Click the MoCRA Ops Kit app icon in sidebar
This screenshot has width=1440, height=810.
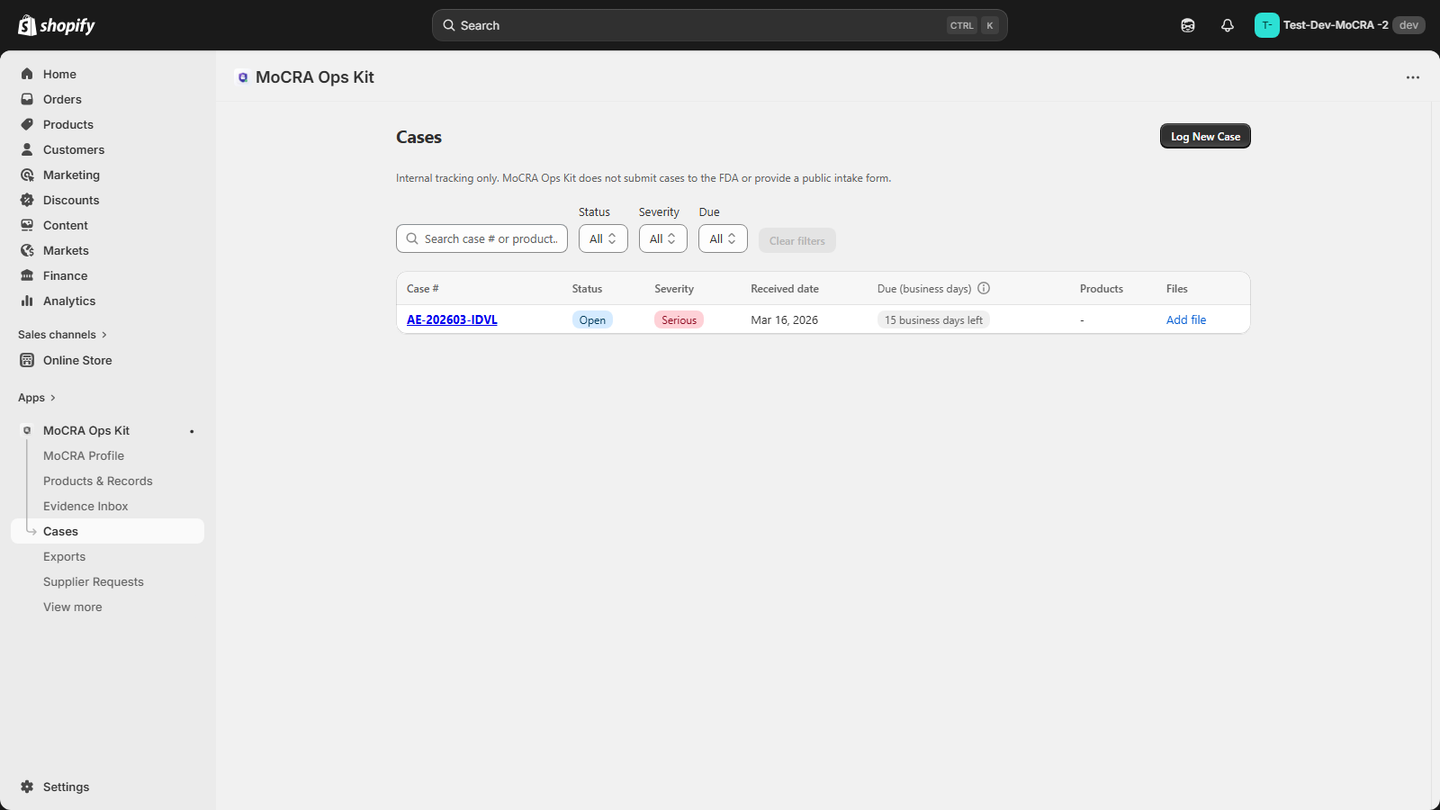click(27, 430)
